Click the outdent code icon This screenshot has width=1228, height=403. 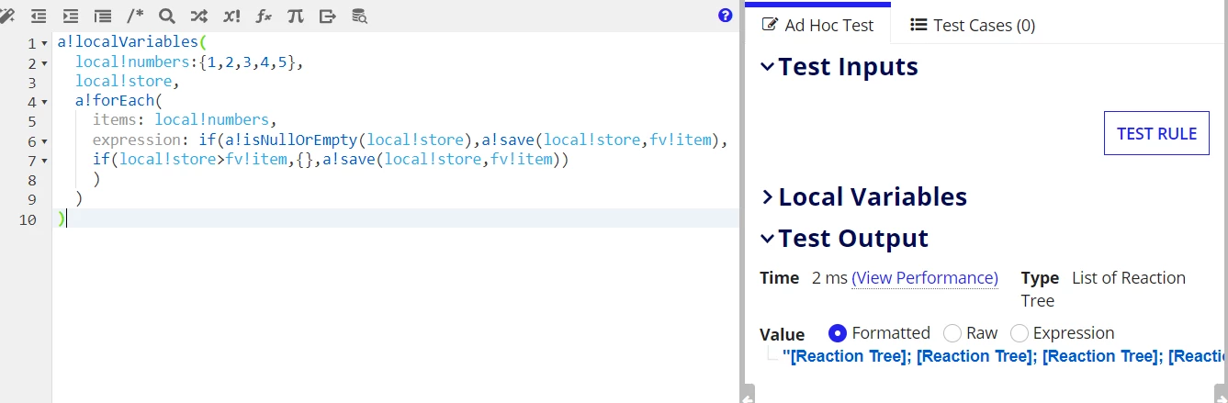[x=38, y=16]
